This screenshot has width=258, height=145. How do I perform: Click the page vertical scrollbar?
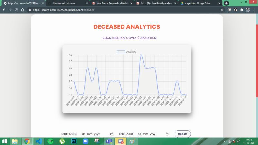point(257,61)
